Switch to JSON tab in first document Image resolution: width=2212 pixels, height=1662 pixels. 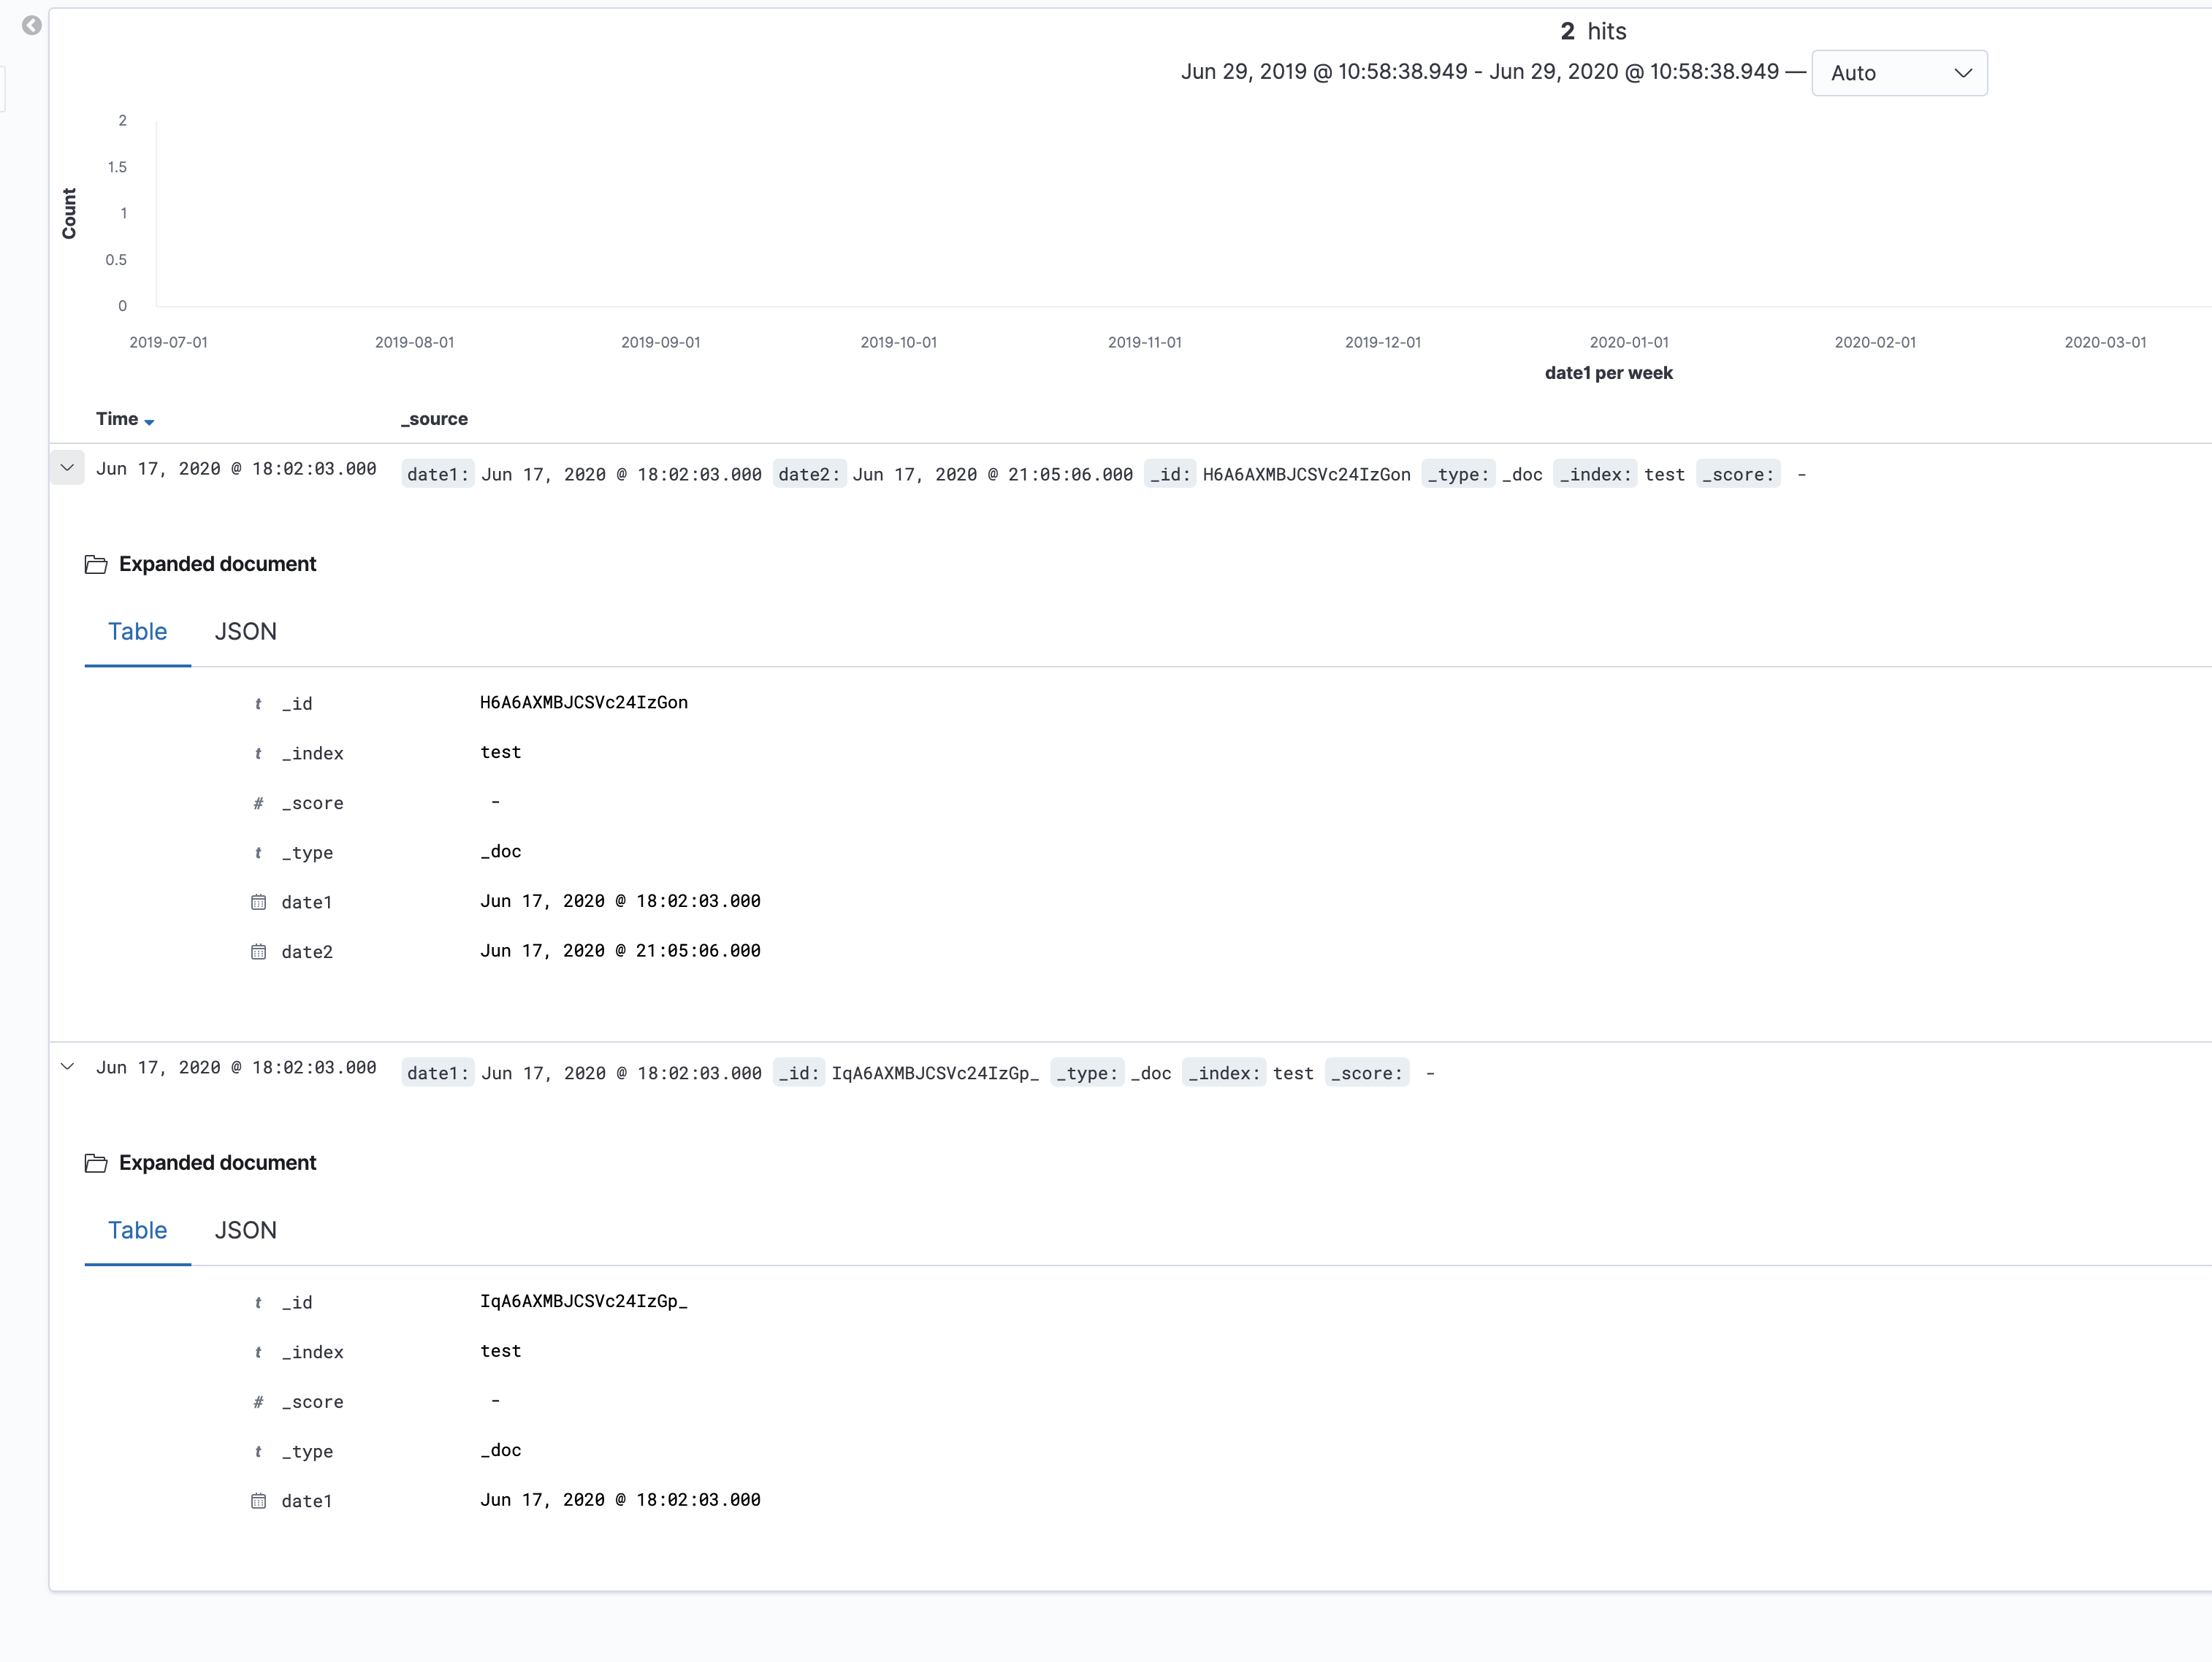[245, 632]
